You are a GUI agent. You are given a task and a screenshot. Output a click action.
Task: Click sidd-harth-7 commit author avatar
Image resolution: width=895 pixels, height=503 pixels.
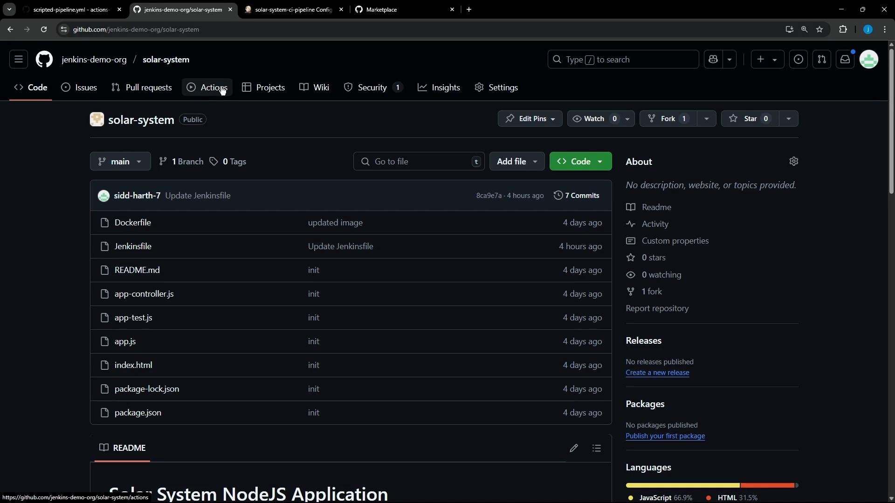(103, 196)
